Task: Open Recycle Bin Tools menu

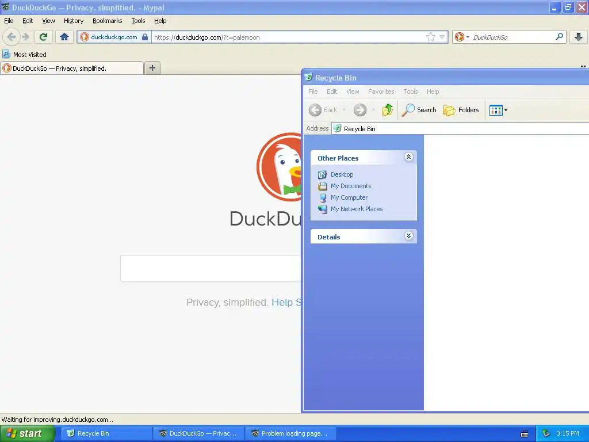Action: [411, 92]
